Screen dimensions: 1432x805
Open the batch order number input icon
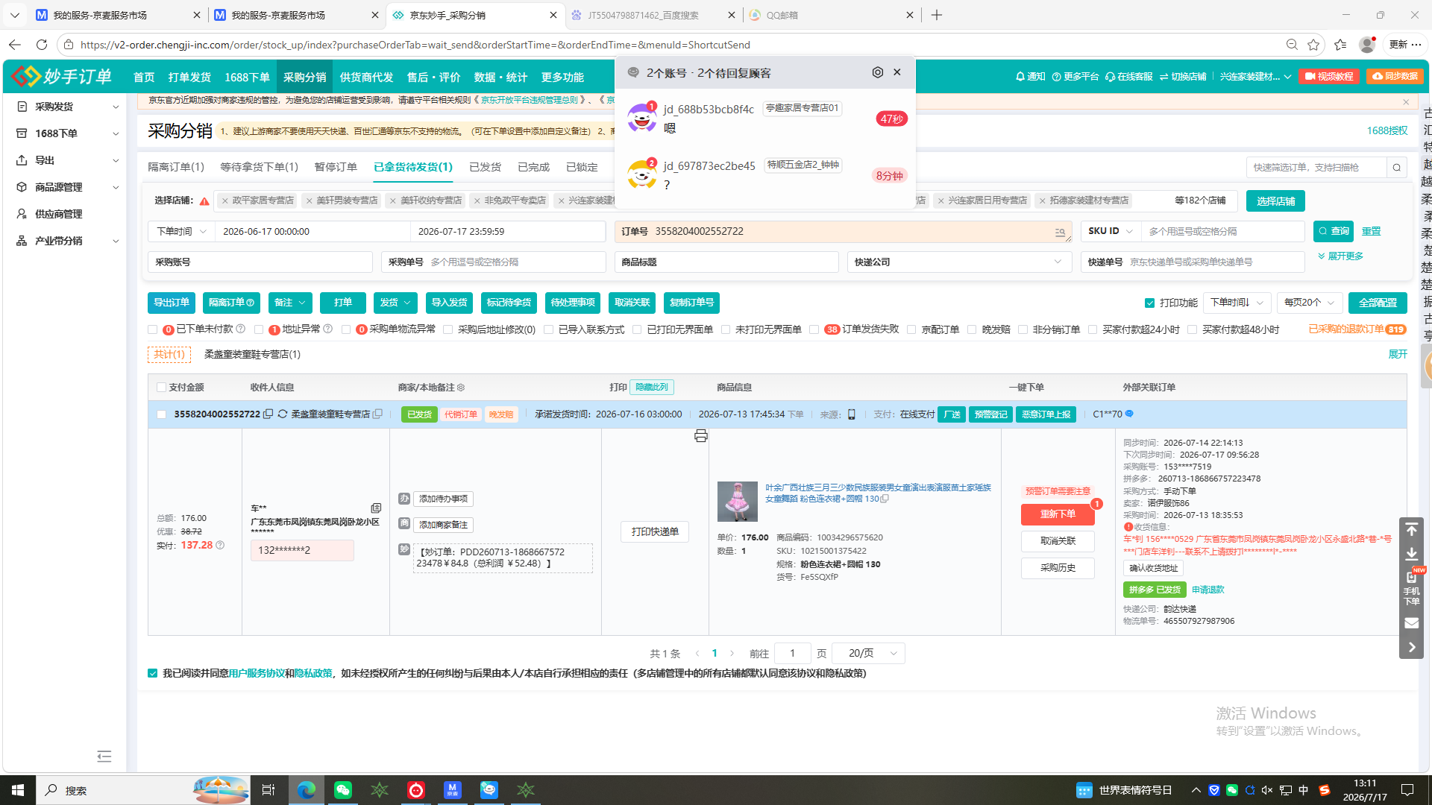click(1060, 233)
